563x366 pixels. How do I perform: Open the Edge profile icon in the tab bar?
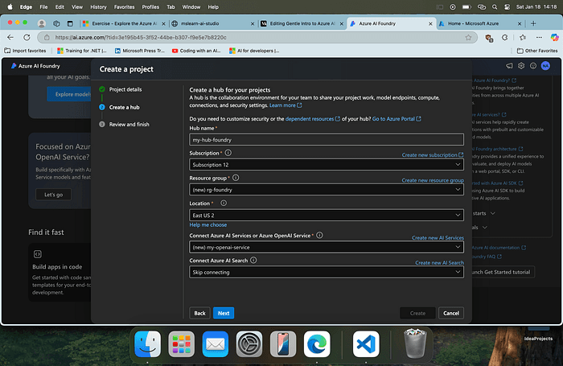42,23
